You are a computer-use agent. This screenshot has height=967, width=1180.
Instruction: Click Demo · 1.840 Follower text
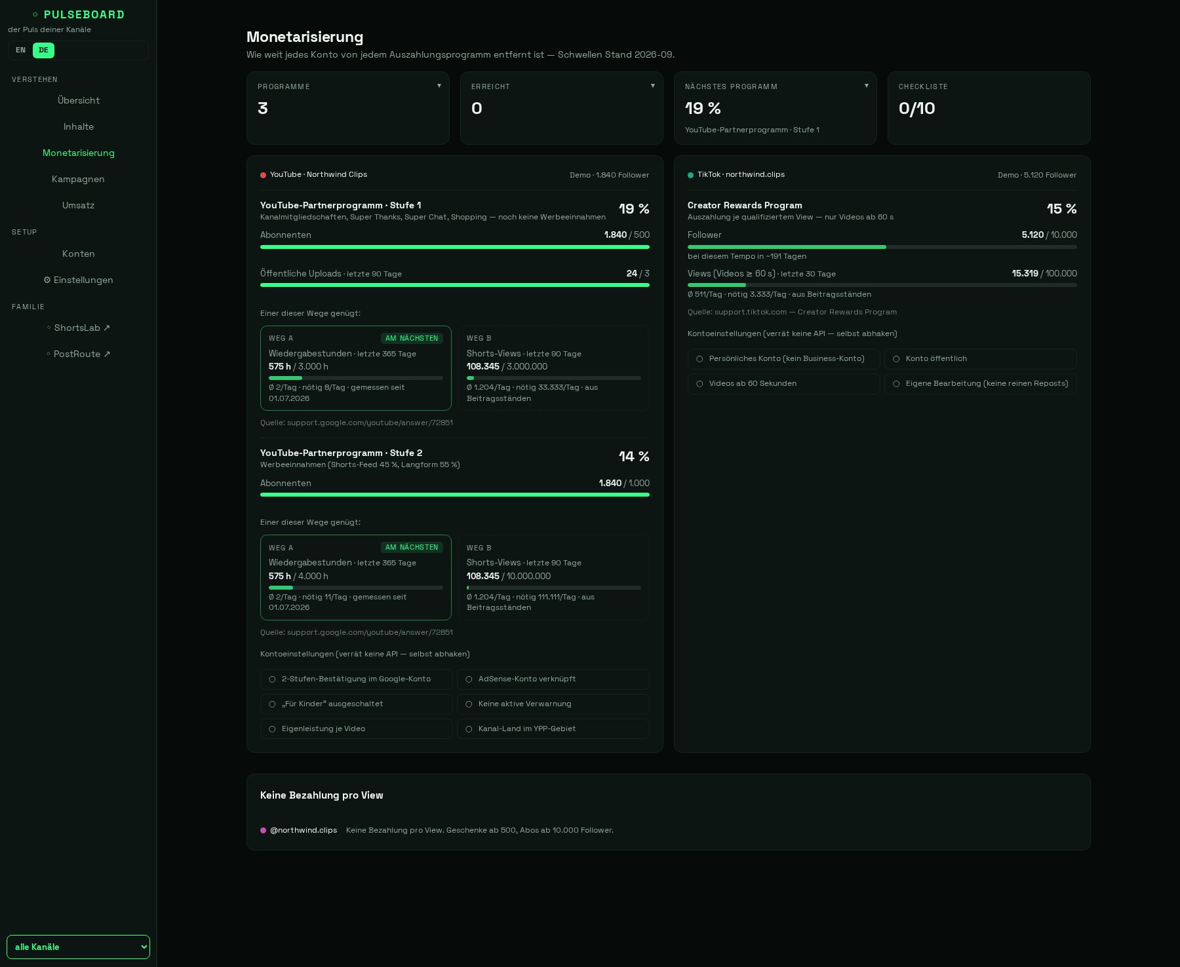pyautogui.click(x=610, y=175)
